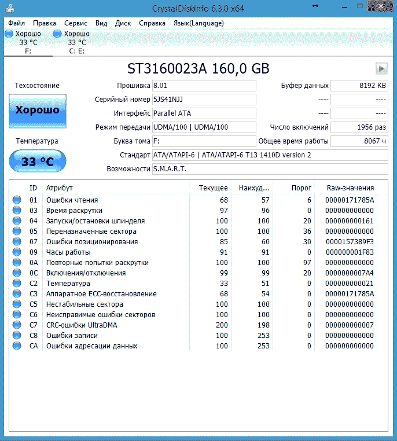Select the CRC-ошибки UltraDMA attribute name
The width and height of the screenshot is (397, 441).
click(x=82, y=325)
